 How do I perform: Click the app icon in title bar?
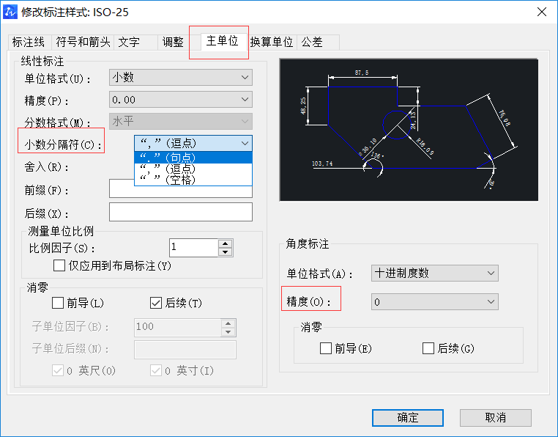tap(11, 12)
